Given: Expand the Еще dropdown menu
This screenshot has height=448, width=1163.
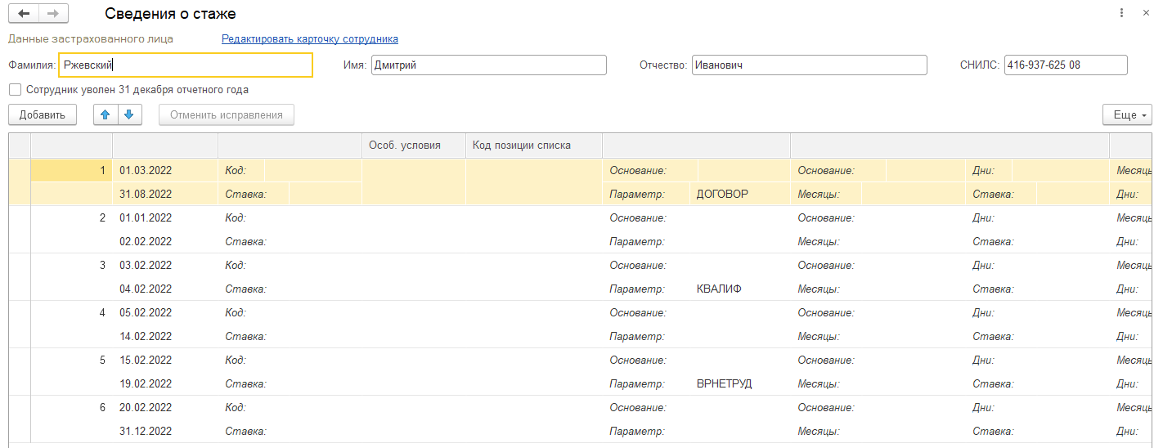Looking at the screenshot, I should click(1127, 115).
